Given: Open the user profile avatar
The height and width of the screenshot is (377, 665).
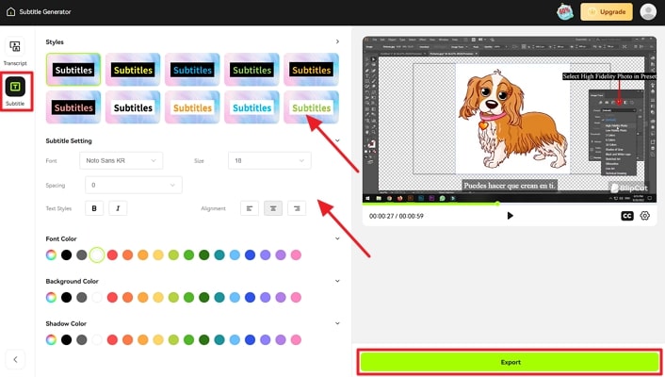Looking at the screenshot, I should point(648,12).
